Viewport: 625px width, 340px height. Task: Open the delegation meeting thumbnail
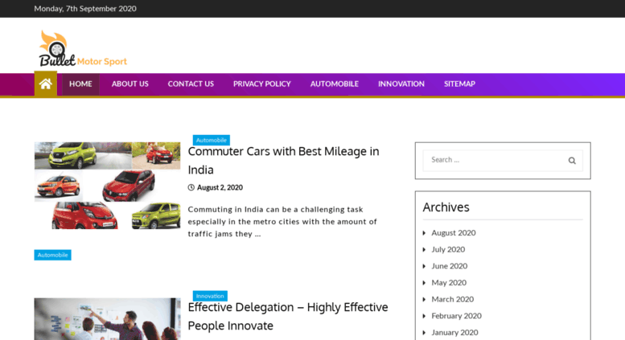coord(107,319)
